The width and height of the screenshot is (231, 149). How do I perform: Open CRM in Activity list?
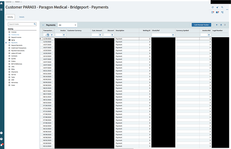tap(13, 80)
